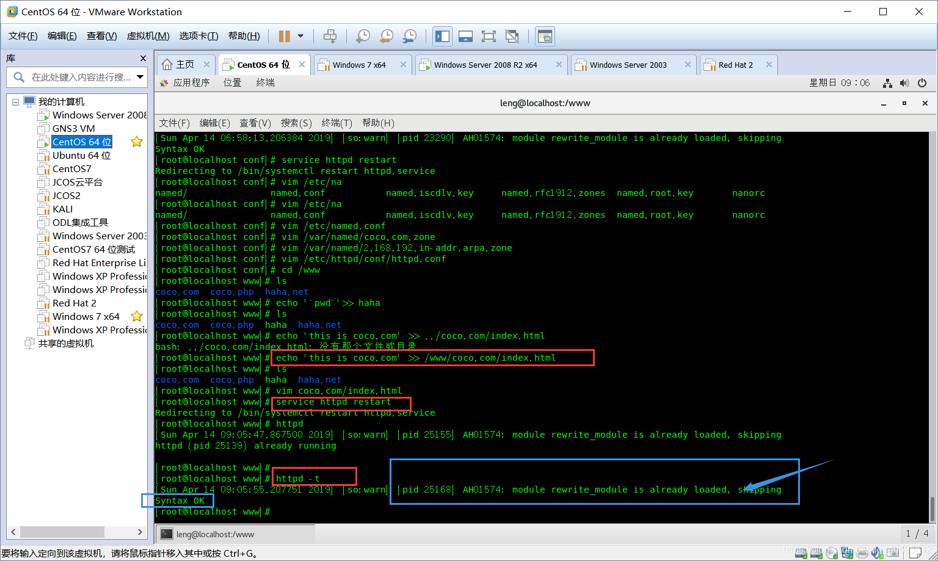Click the CD/DVD drive device status icon

coord(832,552)
